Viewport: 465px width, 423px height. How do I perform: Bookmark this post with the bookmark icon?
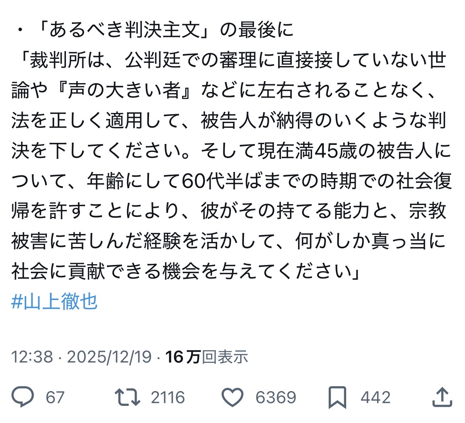coord(337,398)
